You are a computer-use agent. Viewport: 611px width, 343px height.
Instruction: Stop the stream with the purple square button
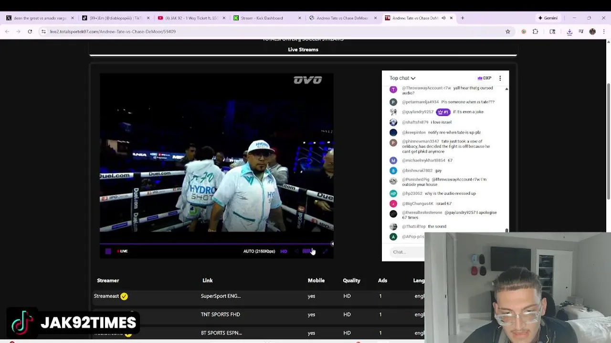(108, 251)
